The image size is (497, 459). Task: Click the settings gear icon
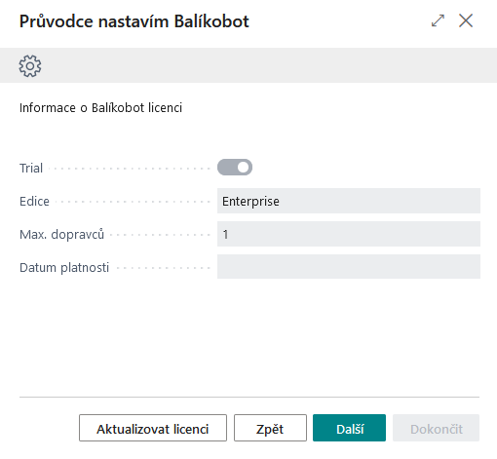[x=30, y=66]
